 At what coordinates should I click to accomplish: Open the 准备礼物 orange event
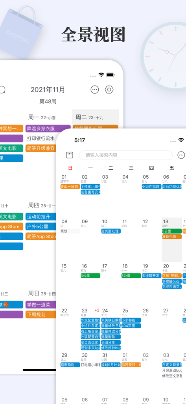point(172,237)
